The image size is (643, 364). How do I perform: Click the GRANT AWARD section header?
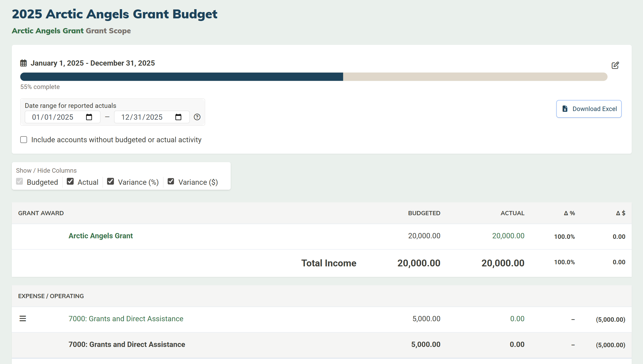point(41,213)
